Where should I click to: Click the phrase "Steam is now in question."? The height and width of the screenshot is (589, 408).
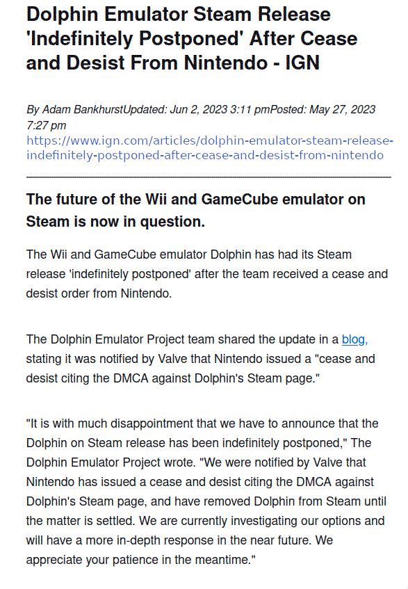115,222
